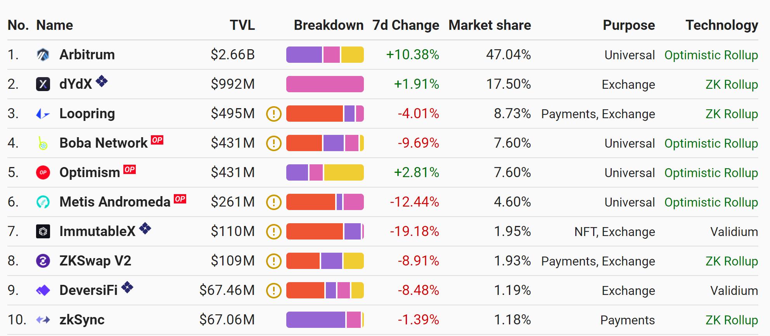The image size is (770, 336).
Task: Click the Arbitrum logo icon
Action: coord(43,55)
